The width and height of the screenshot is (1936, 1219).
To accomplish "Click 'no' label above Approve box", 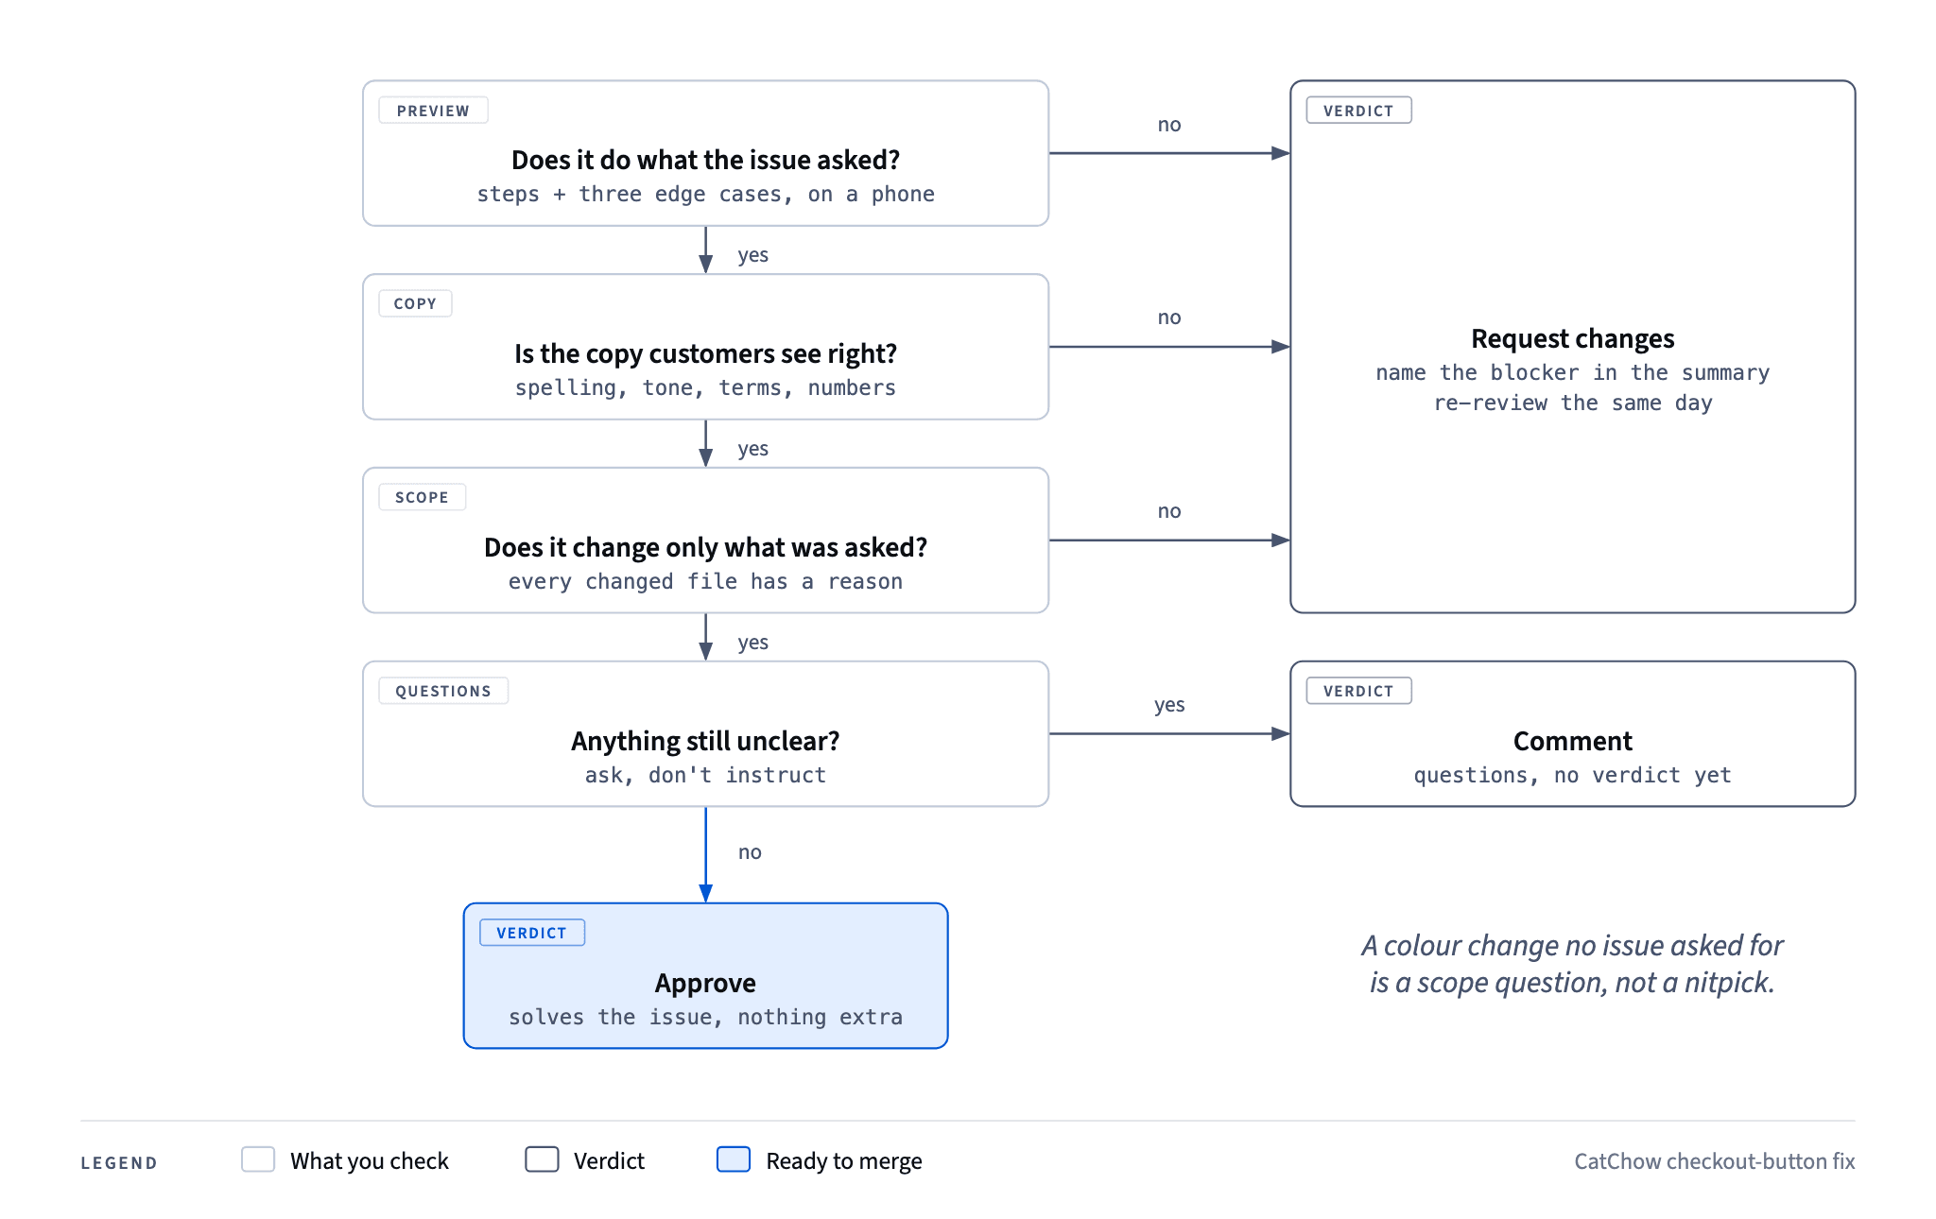I will 750,852.
